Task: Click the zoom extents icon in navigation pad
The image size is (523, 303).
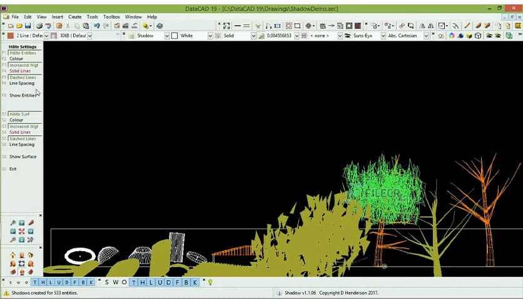Action: (22, 231)
